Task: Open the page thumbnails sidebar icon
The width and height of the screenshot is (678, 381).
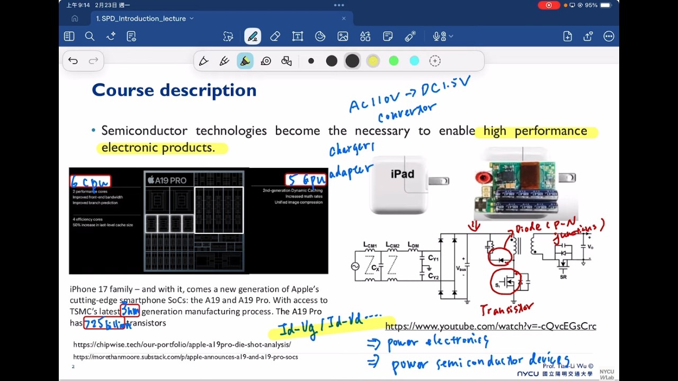Action: pyautogui.click(x=69, y=37)
